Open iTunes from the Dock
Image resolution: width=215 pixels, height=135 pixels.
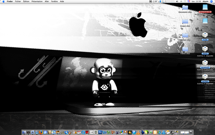54,132
